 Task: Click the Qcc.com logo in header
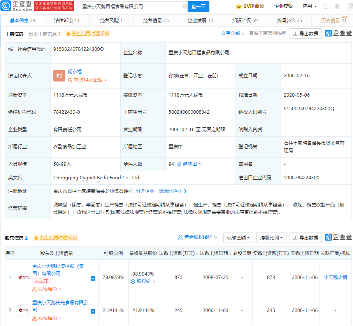tap(17, 6)
